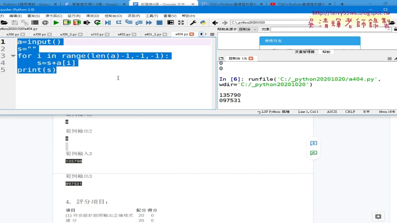The image size is (397, 223).
Task: Open Preferences wrench icon
Action: coord(193,23)
